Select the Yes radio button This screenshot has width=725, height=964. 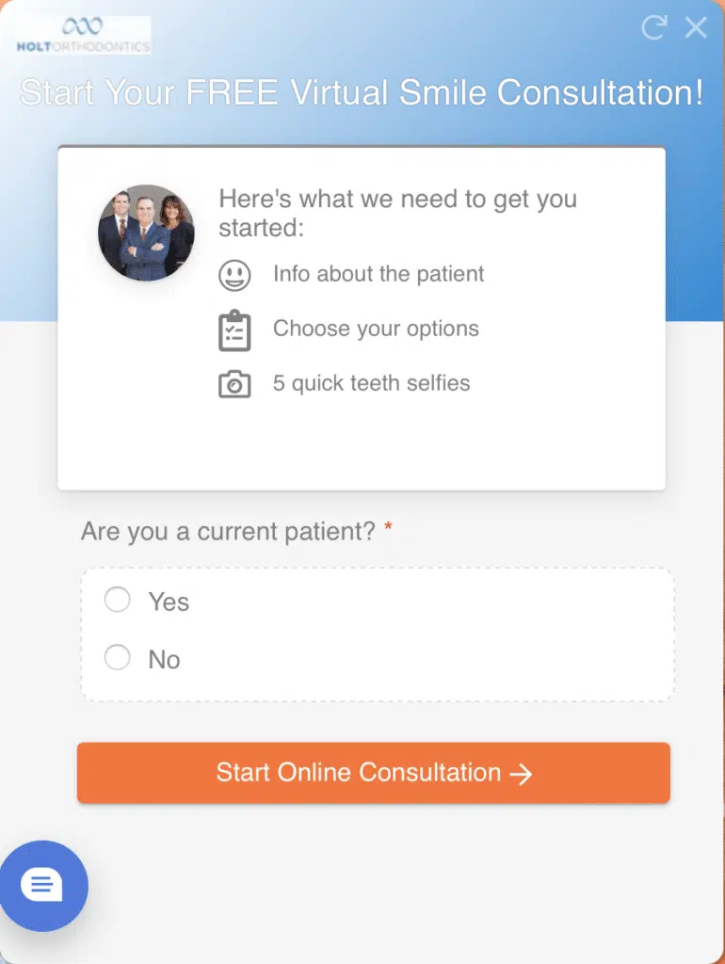point(117,600)
